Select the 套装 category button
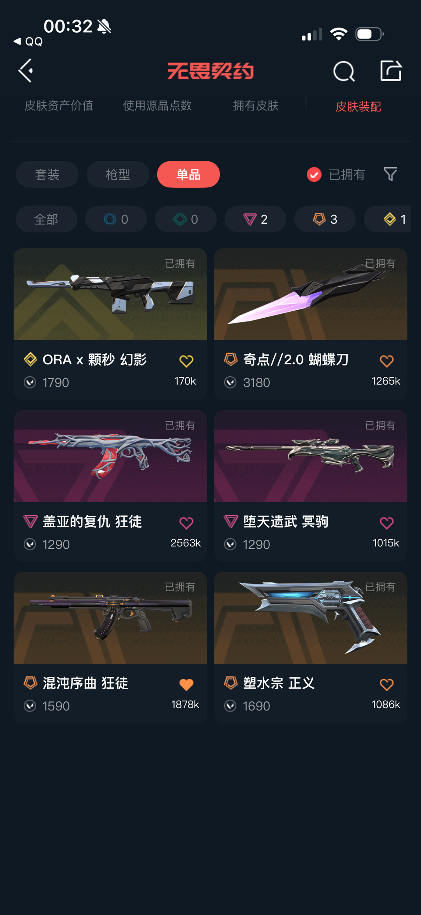Viewport: 421px width, 915px height. click(x=47, y=174)
